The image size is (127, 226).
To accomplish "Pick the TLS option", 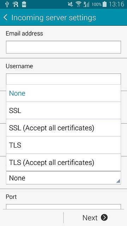I will tap(64, 145).
